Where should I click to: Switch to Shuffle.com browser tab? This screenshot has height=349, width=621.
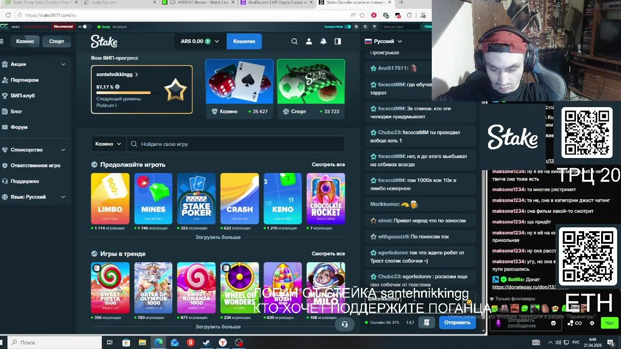276,2
